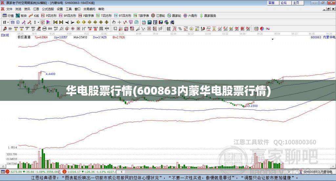Screen dimensions: 336x181
Task: Jump to last bar with green skip-forward icon
Action: [x=61, y=22]
